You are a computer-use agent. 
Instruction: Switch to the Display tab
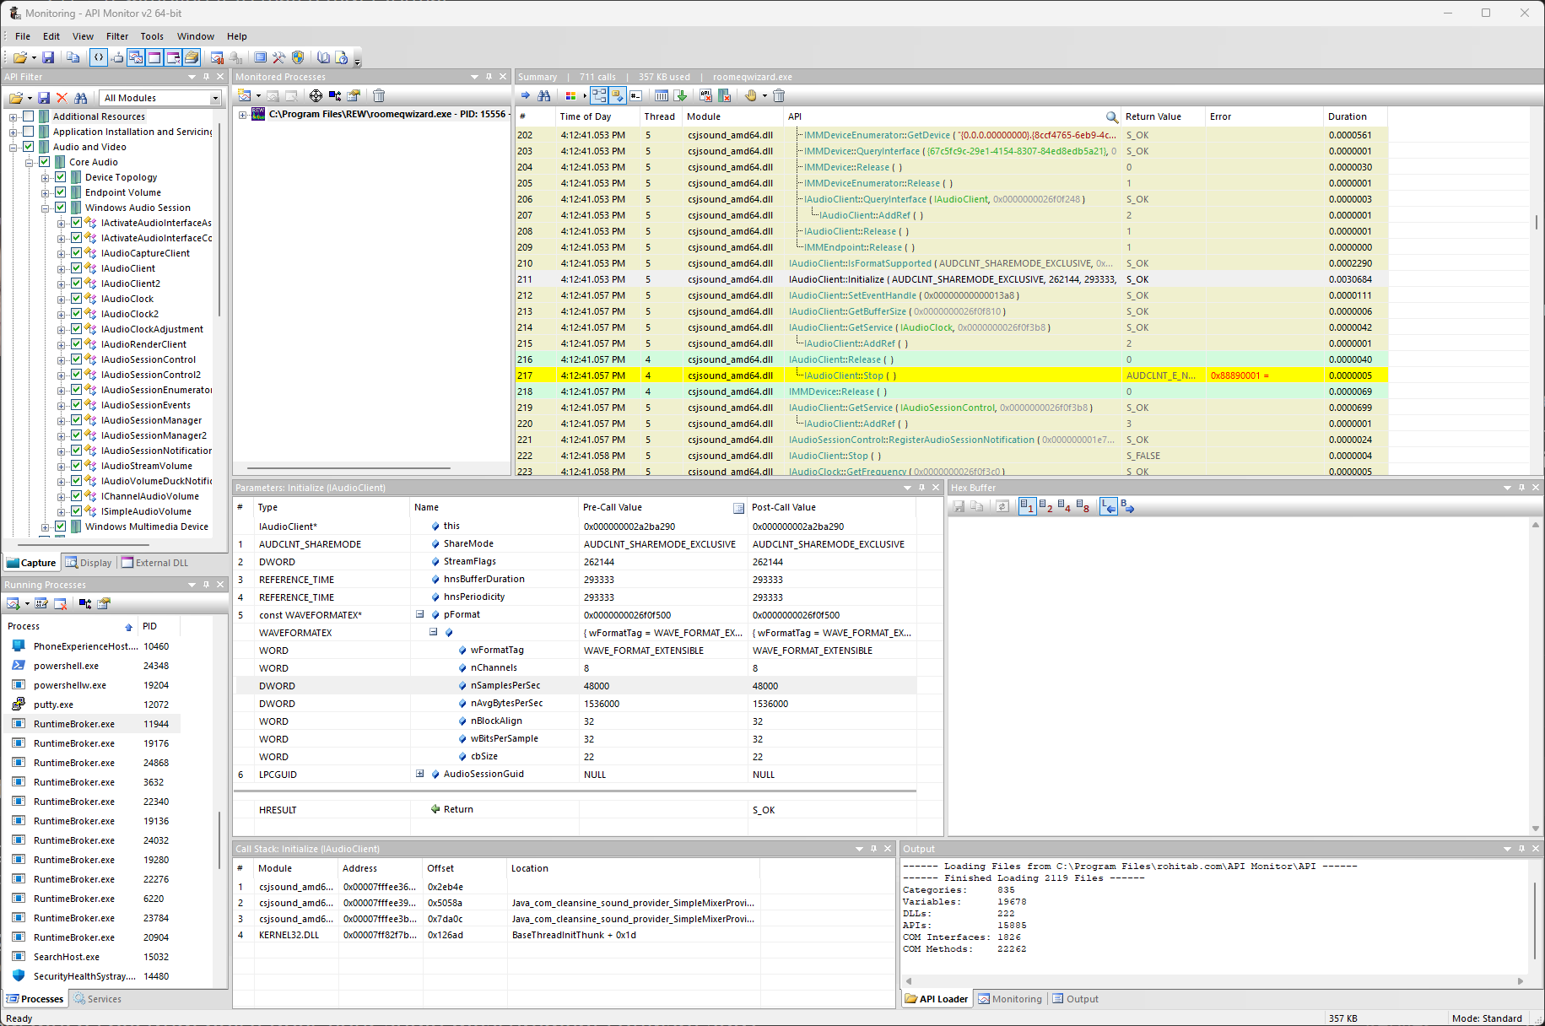point(89,563)
